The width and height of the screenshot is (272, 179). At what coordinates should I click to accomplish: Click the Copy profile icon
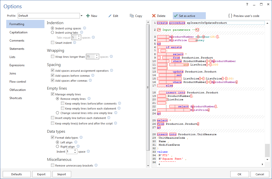132,16
